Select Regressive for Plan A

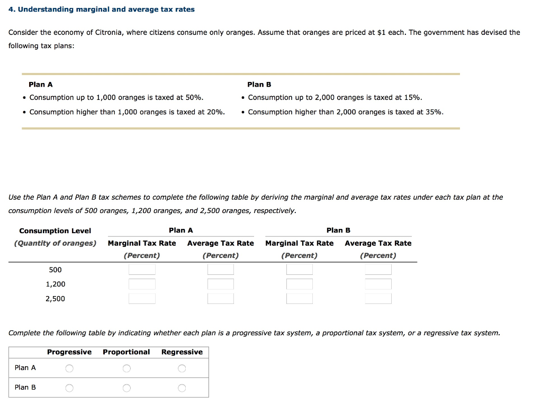[182, 368]
